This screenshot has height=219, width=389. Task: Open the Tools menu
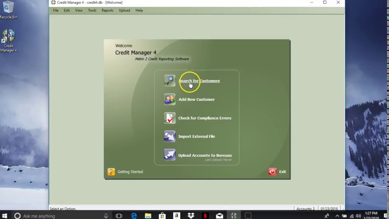(92, 10)
